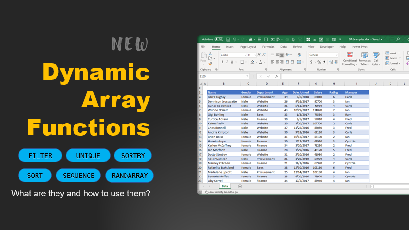Click the SORT pill button
This screenshot has height=230, width=409.
click(x=35, y=176)
